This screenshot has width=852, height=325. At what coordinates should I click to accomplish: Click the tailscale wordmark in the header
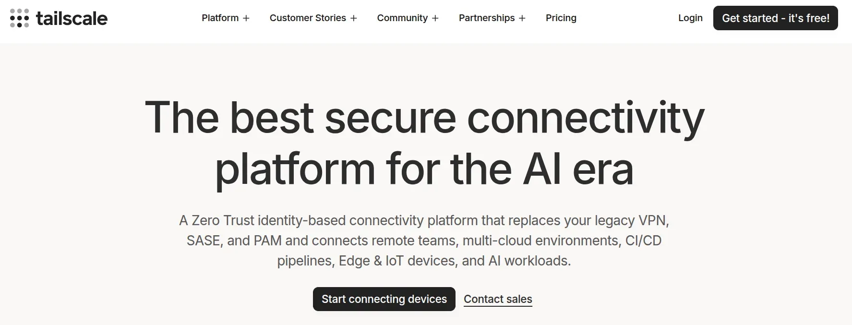tap(72, 18)
